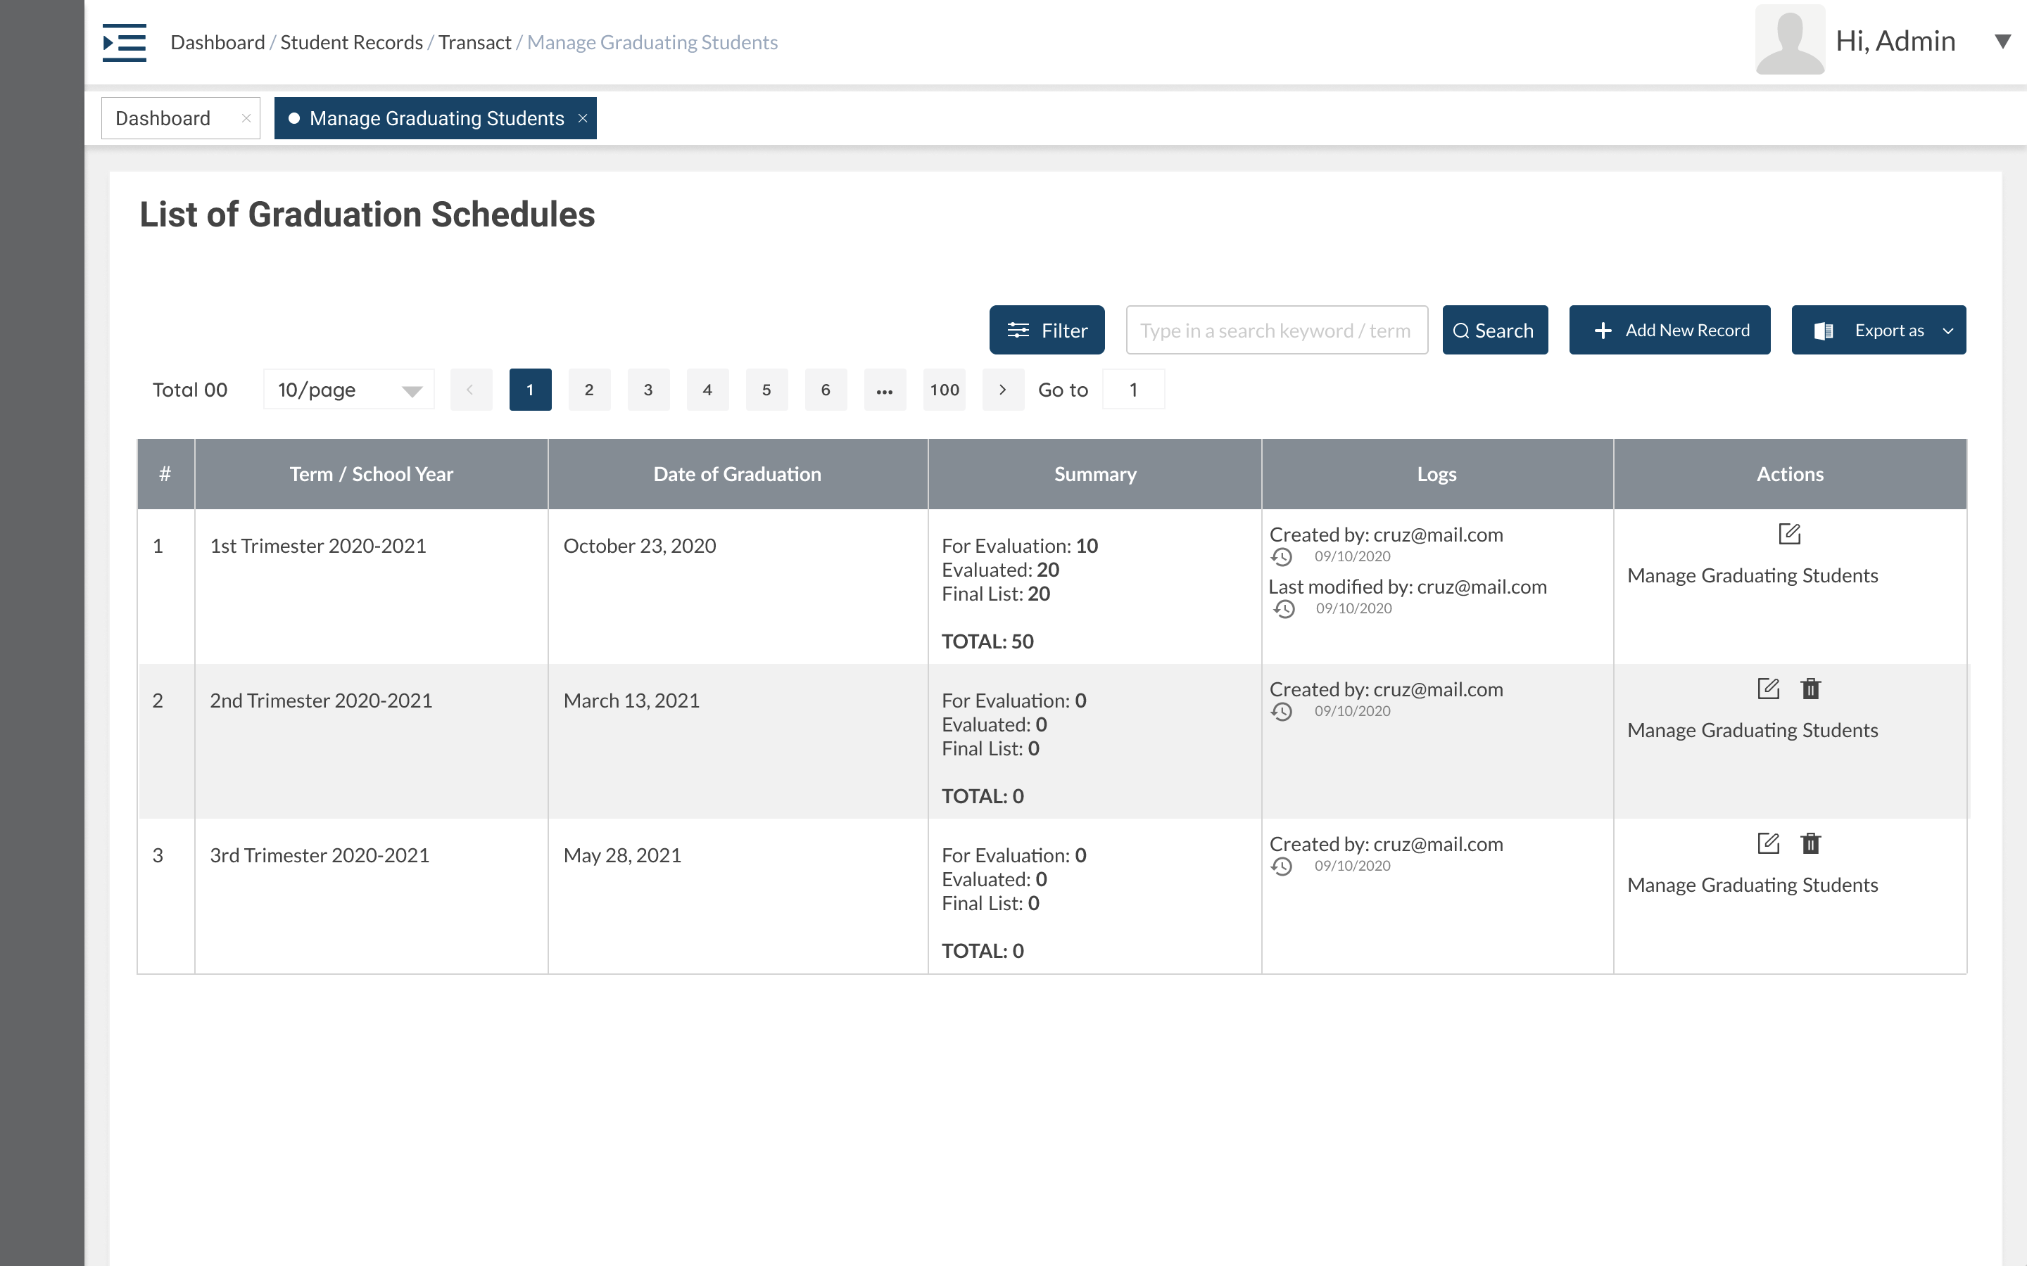Click edit icon for 1st Trimester row

[x=1789, y=533]
